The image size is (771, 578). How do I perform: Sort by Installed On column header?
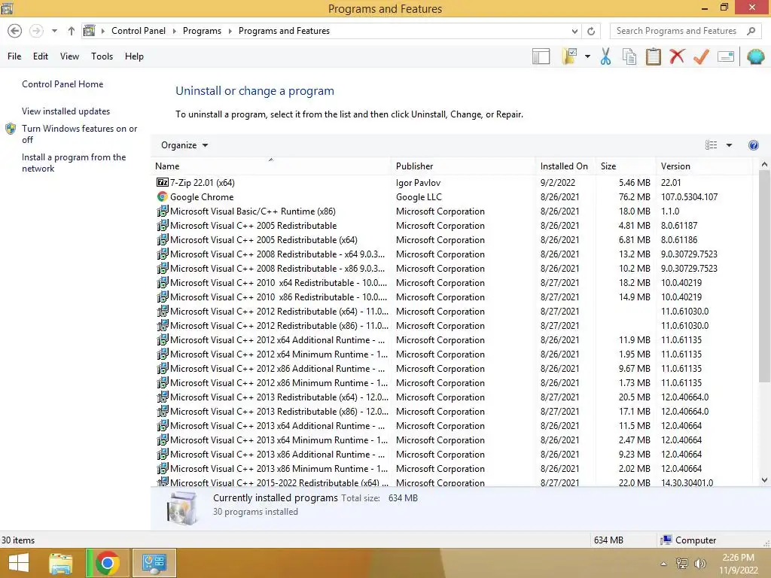[565, 166]
